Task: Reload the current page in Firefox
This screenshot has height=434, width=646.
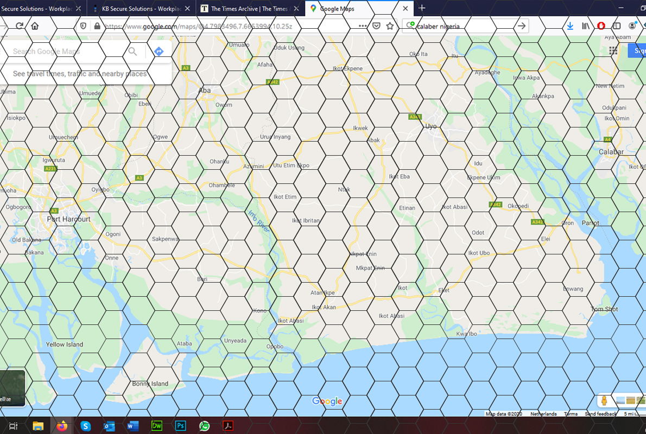Action: click(19, 26)
